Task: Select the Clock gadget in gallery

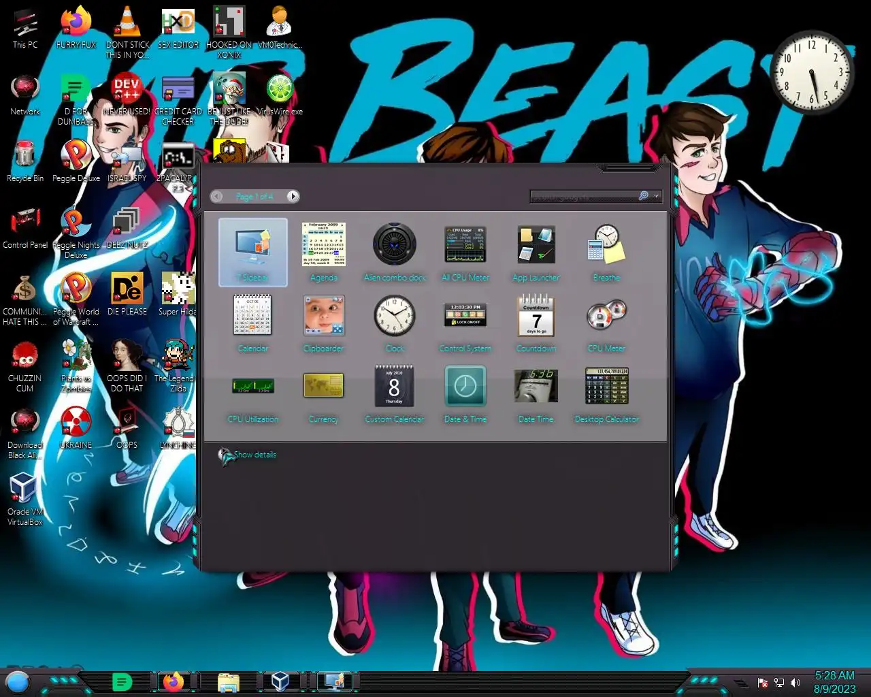Action: [x=395, y=323]
